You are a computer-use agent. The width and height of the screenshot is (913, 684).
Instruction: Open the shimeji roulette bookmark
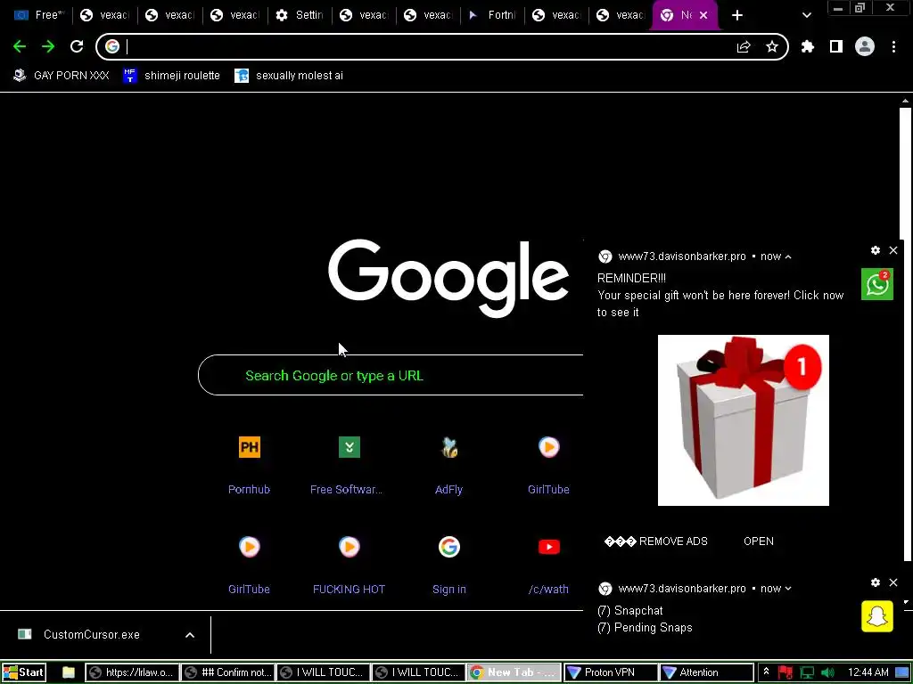172,76
